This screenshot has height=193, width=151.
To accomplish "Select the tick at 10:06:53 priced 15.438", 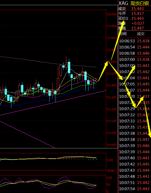I will coord(135,41).
